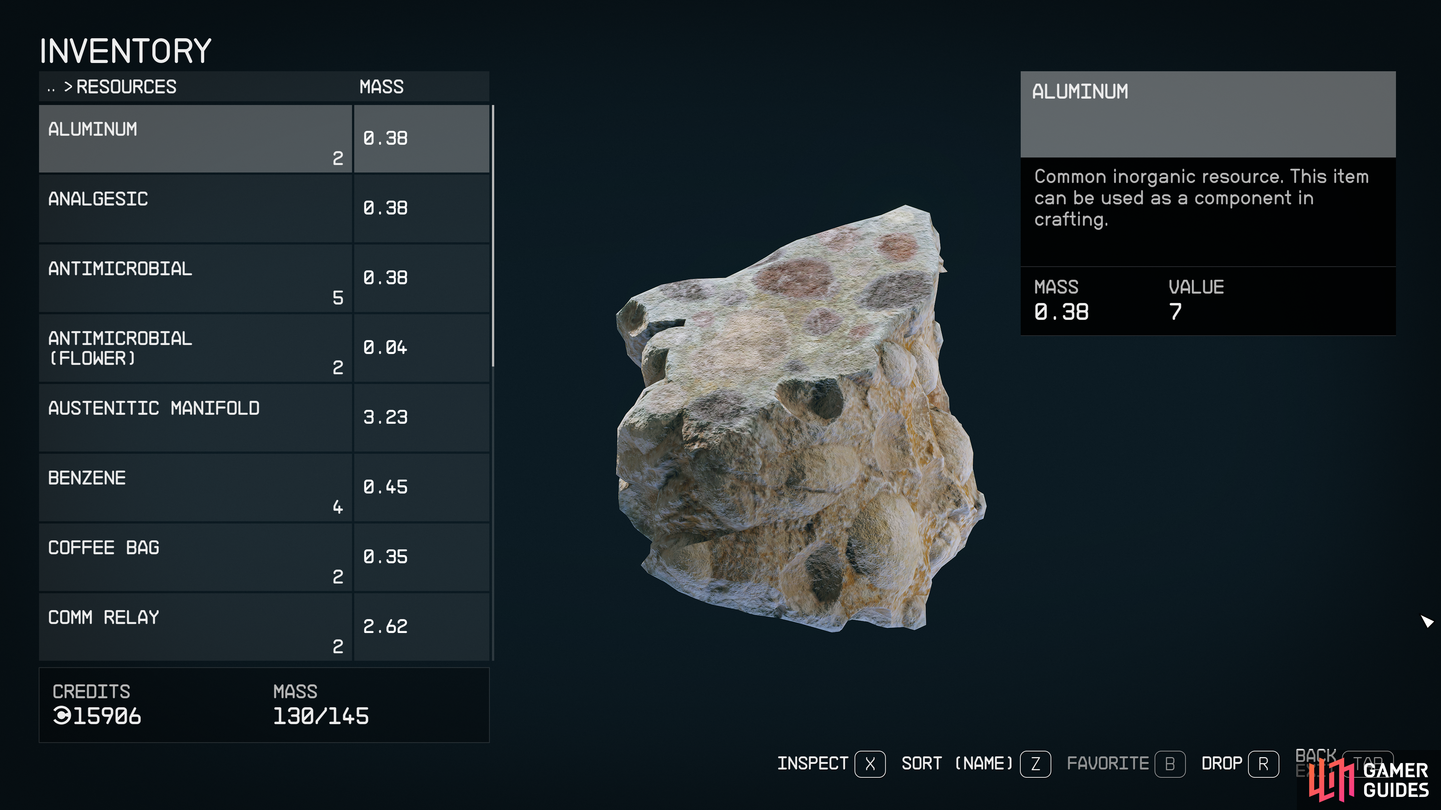1441x810 pixels.
Task: Select the Austenitic Manifold row
Action: coord(264,418)
